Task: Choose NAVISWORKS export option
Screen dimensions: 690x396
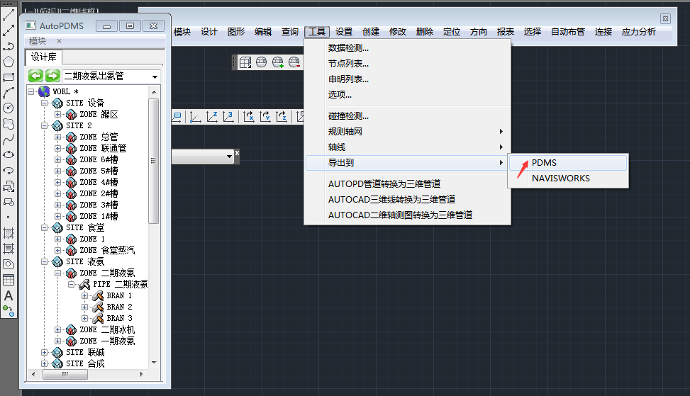Action: click(560, 179)
